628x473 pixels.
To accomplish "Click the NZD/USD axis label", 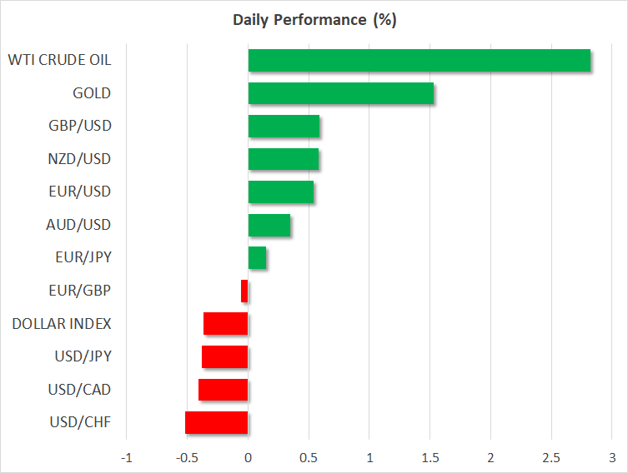I will point(79,159).
